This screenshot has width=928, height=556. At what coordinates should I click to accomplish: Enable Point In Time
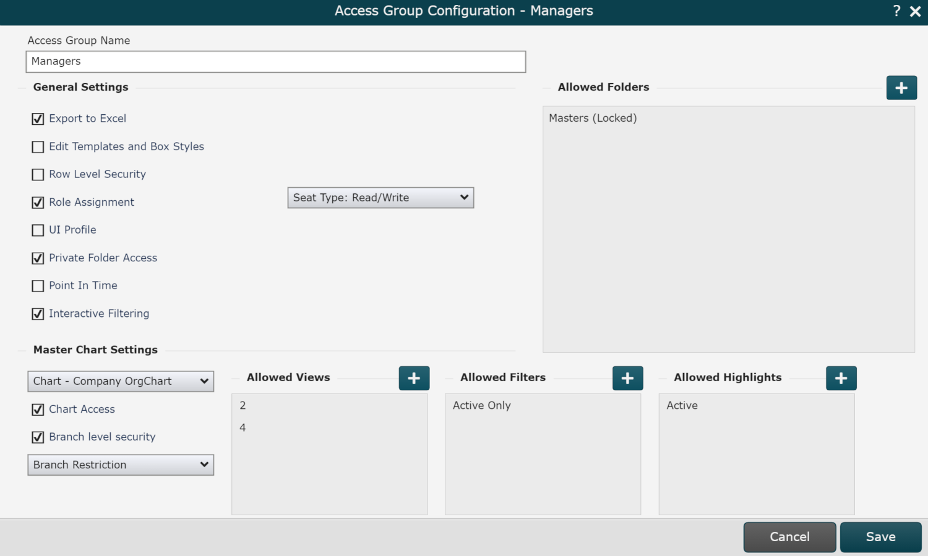38,285
